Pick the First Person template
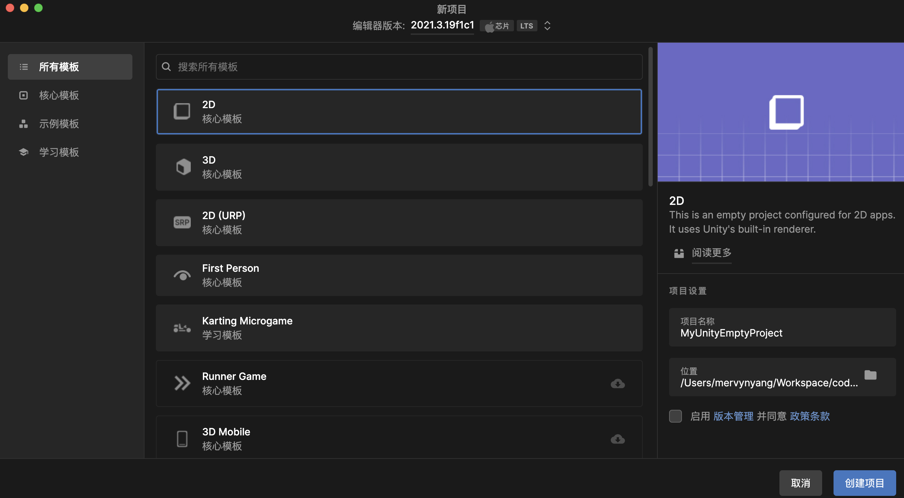This screenshot has width=904, height=498. tap(399, 275)
